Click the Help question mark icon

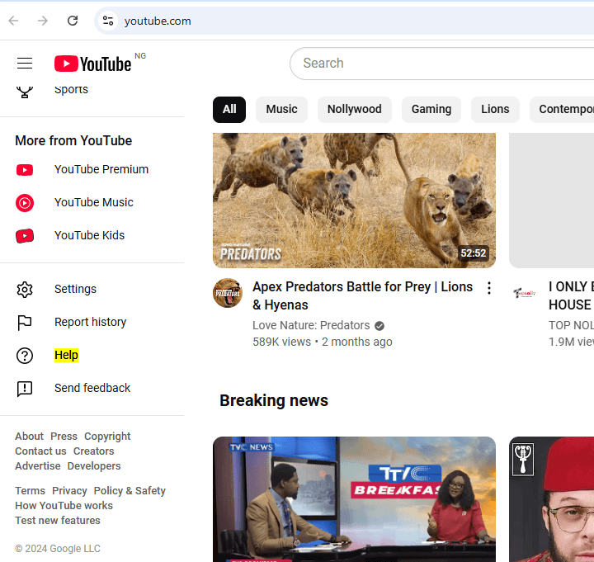pyautogui.click(x=25, y=356)
